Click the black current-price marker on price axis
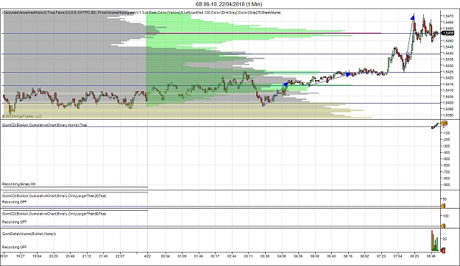Viewport: 460px width, 266px height. click(x=447, y=33)
